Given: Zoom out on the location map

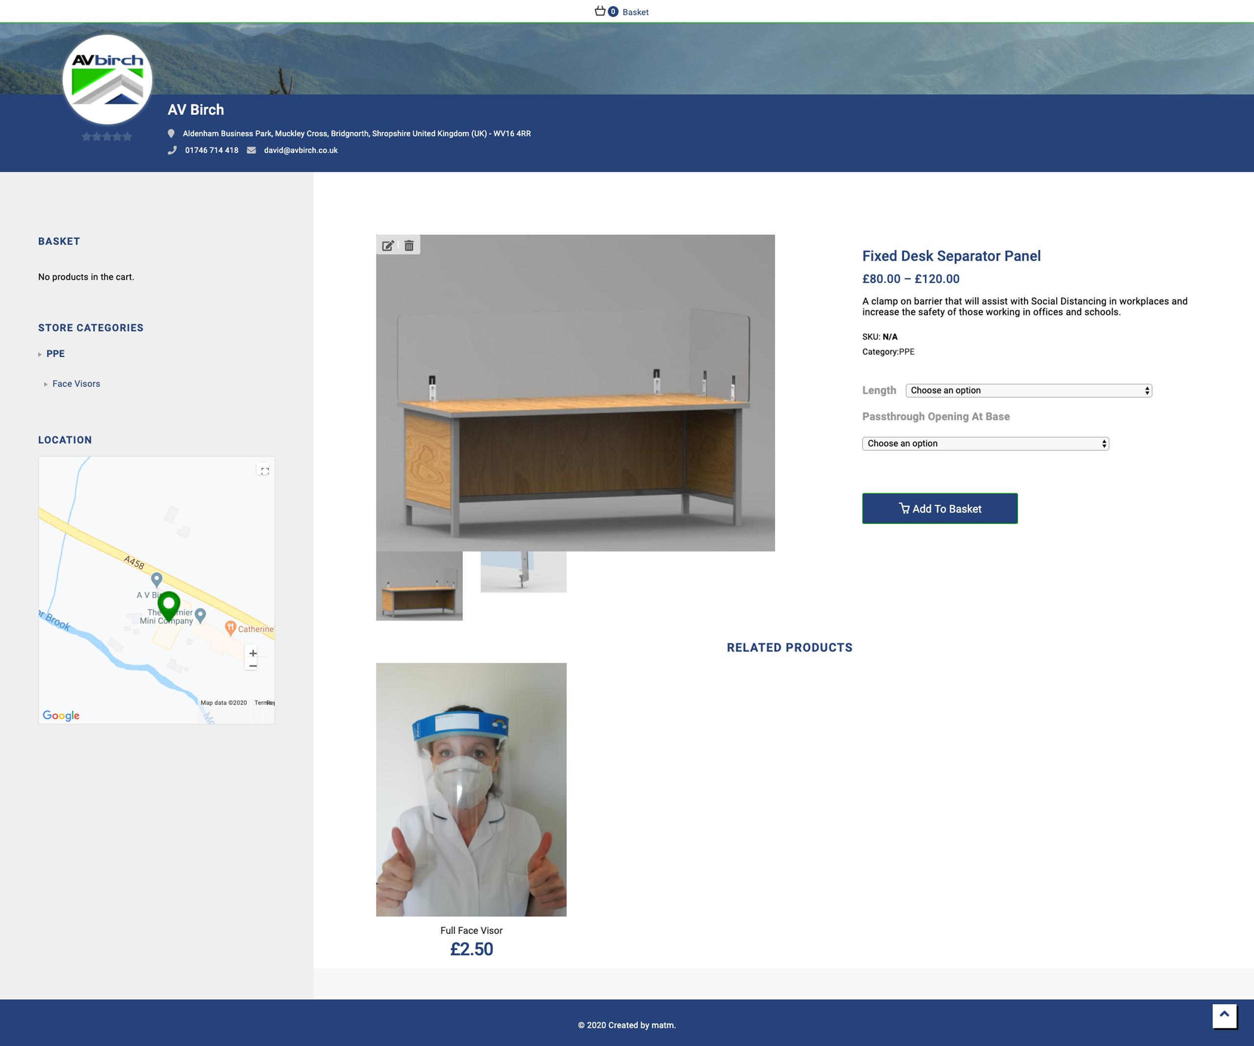Looking at the screenshot, I should (x=253, y=666).
